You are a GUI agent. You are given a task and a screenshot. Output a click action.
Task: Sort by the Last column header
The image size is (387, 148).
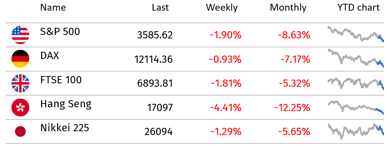[x=161, y=8]
